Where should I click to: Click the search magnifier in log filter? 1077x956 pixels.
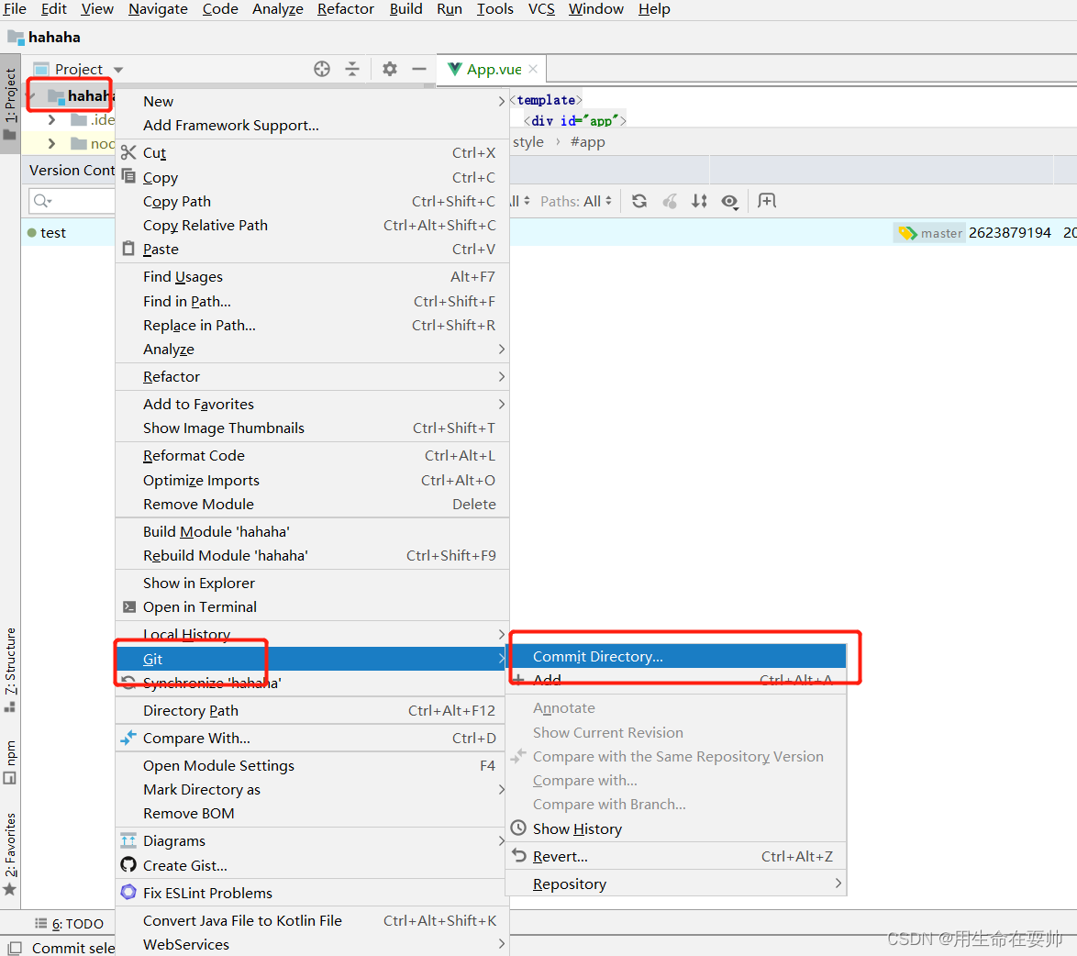pos(42,201)
